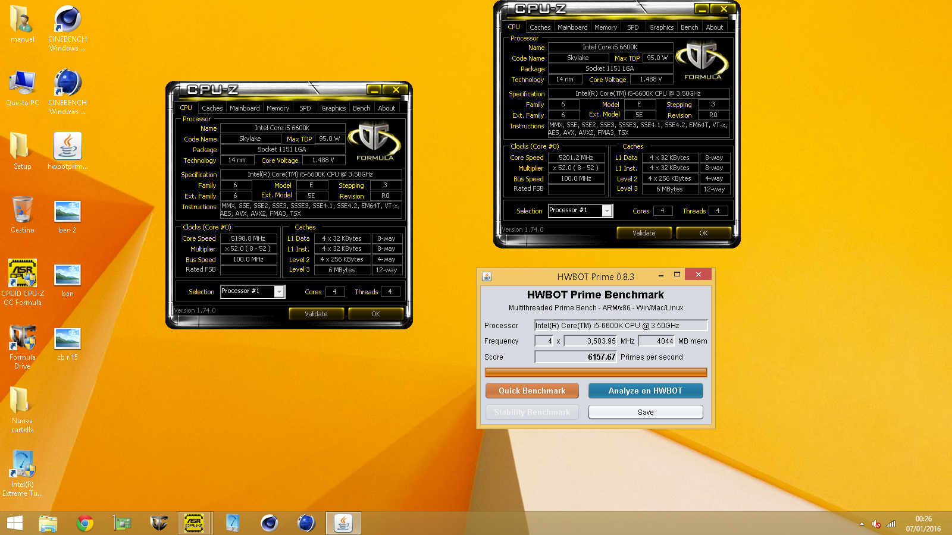
Task: Open Graphics tab in left CPU-Z window
Action: coord(333,108)
